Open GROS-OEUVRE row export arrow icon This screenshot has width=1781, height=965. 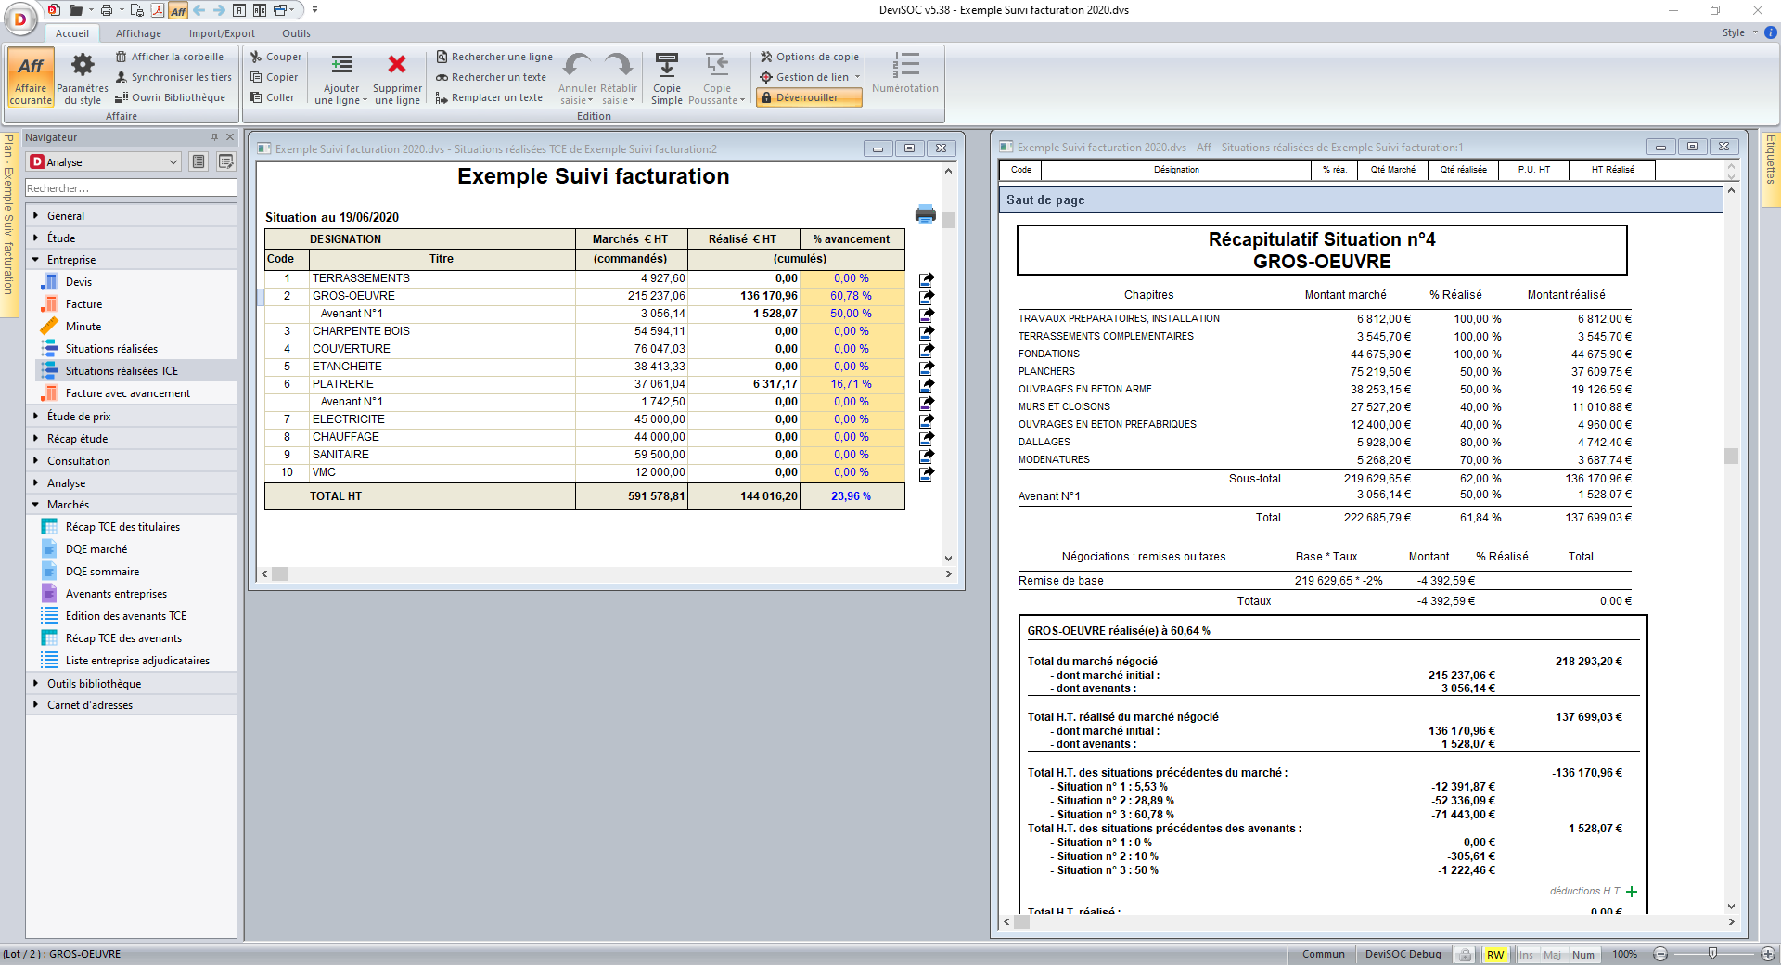click(x=926, y=297)
